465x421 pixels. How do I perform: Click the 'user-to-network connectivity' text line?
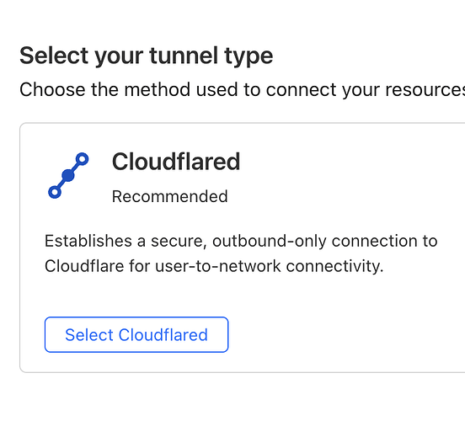tap(270, 266)
